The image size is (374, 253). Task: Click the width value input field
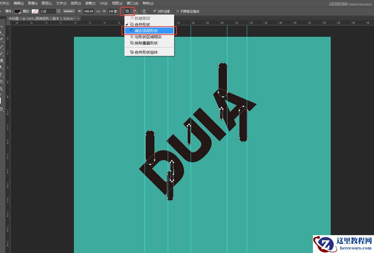point(89,11)
